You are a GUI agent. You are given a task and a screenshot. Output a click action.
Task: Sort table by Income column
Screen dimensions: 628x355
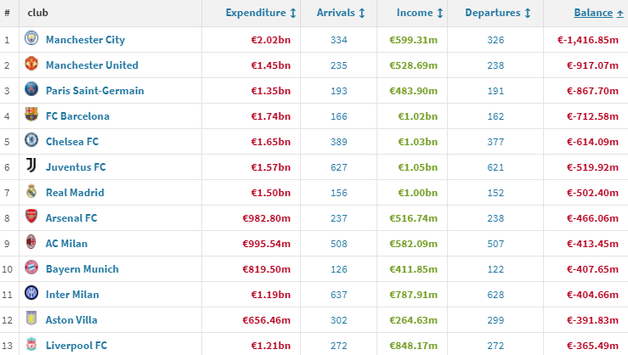point(419,13)
